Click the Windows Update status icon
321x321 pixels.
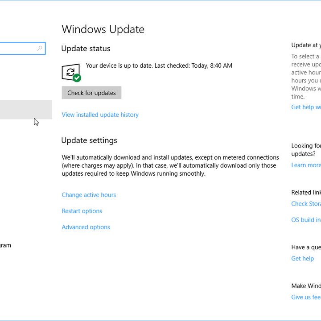click(71, 73)
